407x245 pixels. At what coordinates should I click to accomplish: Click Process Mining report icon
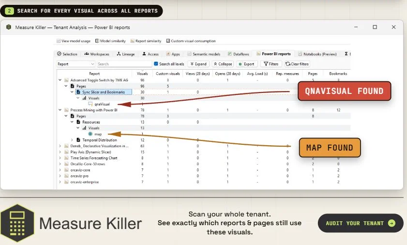66,110
